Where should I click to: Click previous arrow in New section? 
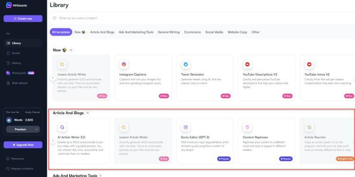(53, 78)
